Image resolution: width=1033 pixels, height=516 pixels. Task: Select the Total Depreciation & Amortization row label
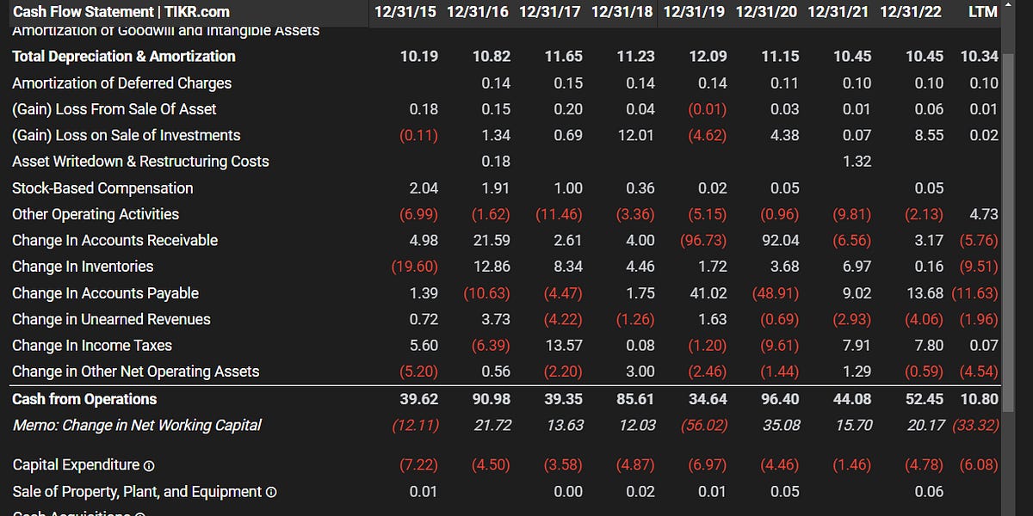123,56
